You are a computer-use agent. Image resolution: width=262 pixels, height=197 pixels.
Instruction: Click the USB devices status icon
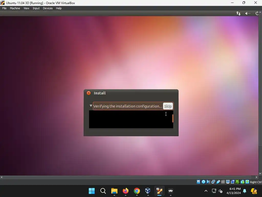click(218, 182)
